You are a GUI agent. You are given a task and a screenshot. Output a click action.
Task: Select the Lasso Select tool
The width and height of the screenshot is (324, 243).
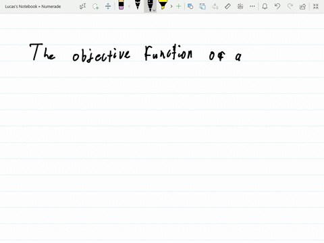(96, 6)
